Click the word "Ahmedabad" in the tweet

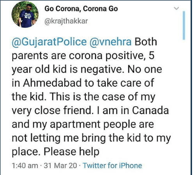pyautogui.click(x=52, y=83)
